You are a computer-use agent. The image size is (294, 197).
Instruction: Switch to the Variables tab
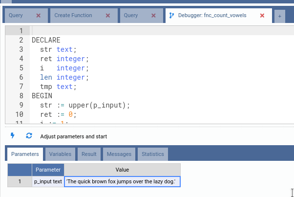coord(61,154)
